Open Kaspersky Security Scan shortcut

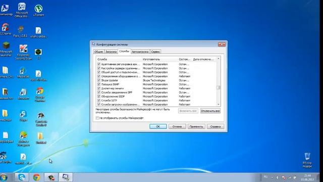(x=23, y=52)
